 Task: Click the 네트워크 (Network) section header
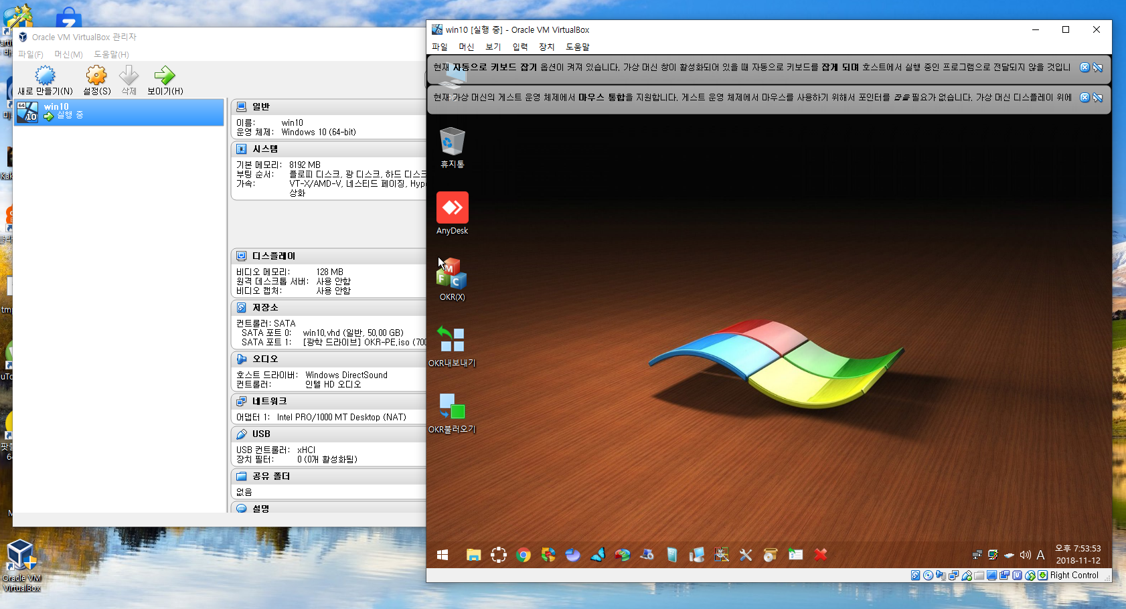click(329, 402)
